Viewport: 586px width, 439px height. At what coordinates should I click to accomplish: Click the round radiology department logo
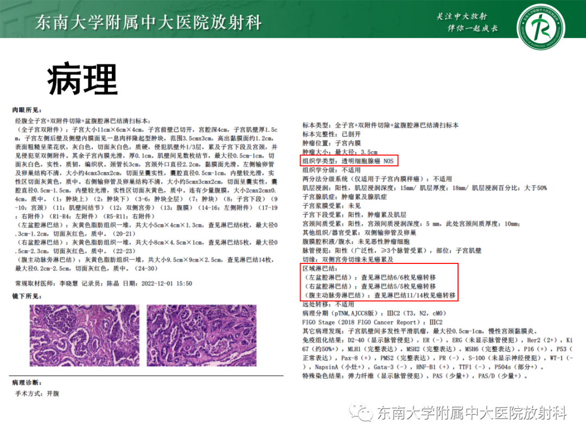(541, 27)
